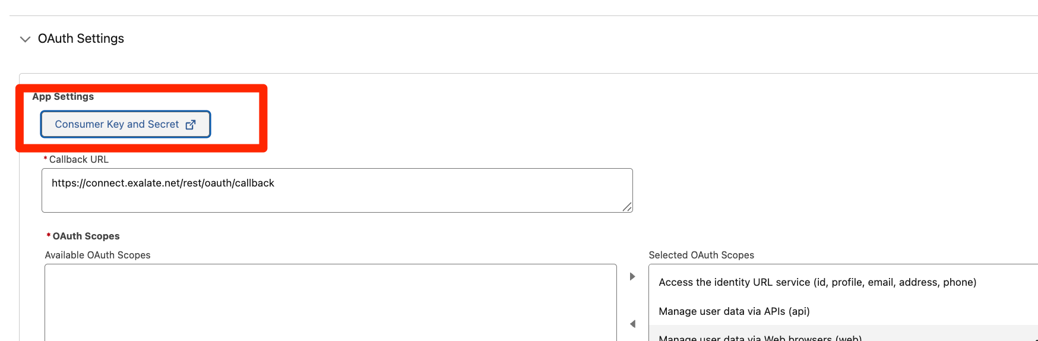1038x341 pixels.
Task: Select Manage user data via Web browsers scope
Action: (x=759, y=337)
